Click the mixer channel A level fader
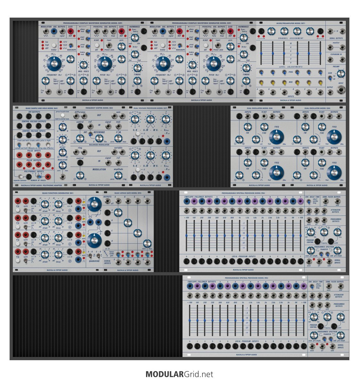The image size is (359, 381). tap(261, 53)
